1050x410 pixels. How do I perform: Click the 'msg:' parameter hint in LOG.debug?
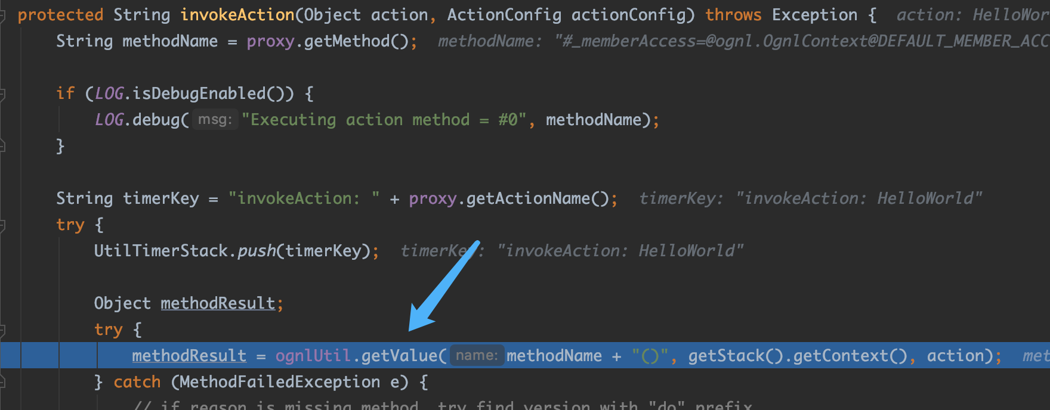click(215, 120)
